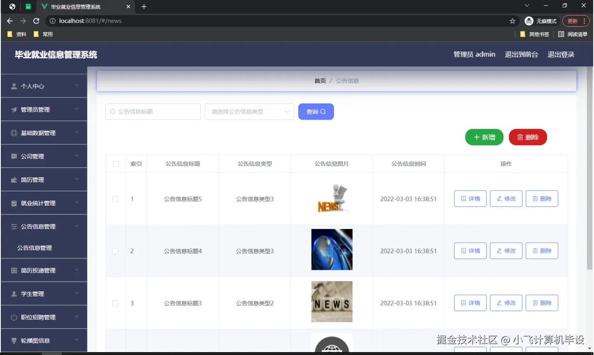594x355 pixels.
Task: Select the 公告信息管理 submenu item
Action: pos(44,247)
